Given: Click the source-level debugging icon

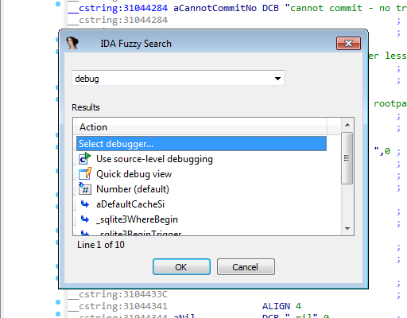Looking at the screenshot, I should click(x=85, y=159).
